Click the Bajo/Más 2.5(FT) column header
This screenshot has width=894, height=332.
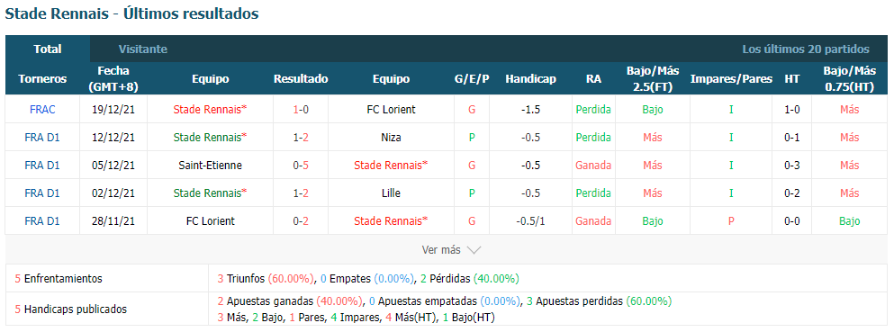point(653,79)
